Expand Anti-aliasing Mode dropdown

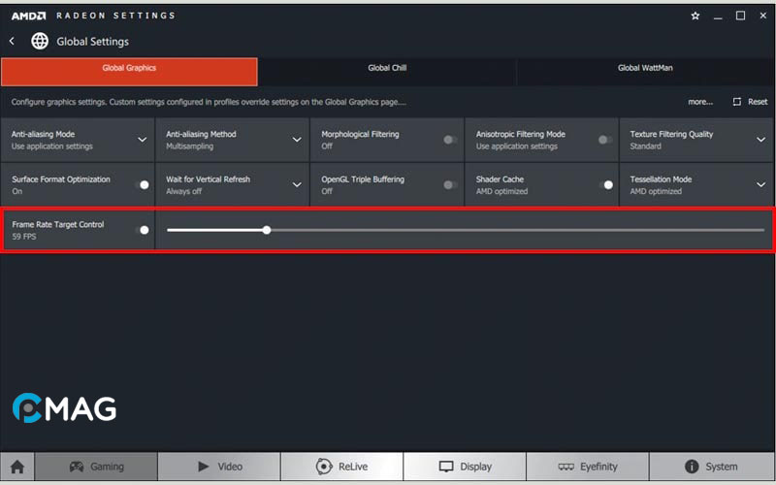click(142, 140)
